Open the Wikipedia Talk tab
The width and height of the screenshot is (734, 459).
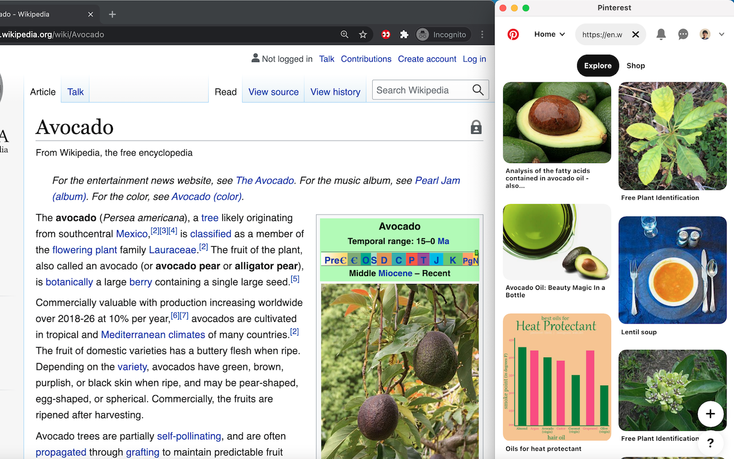(x=76, y=92)
